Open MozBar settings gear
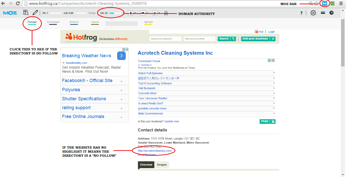 (313, 13)
